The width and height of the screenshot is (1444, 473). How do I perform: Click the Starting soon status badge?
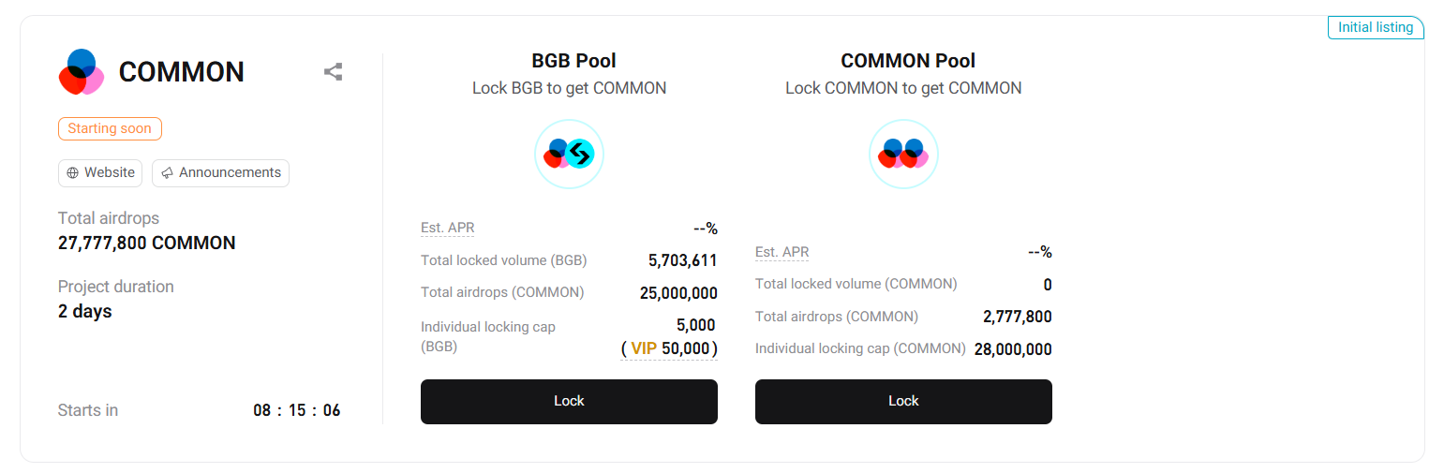coord(110,129)
